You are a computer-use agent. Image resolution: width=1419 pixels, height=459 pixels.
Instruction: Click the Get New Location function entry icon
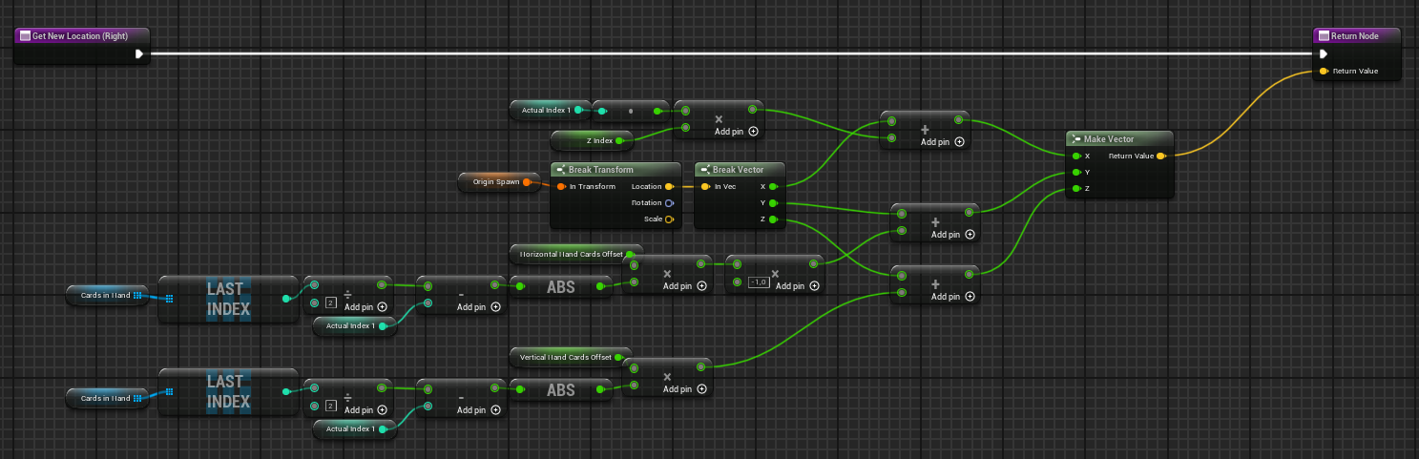pos(25,35)
